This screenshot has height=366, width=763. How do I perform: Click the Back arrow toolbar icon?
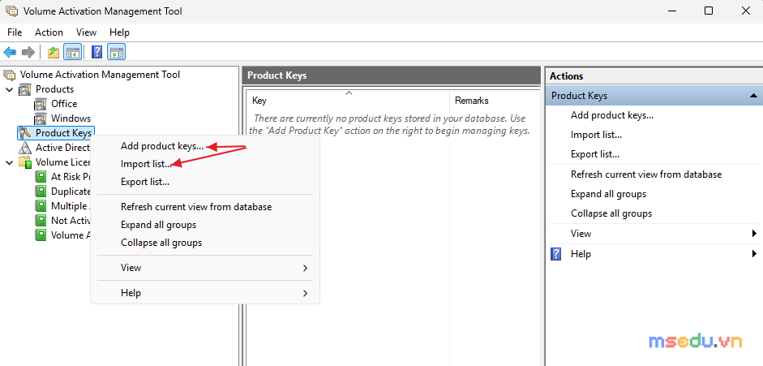point(10,52)
